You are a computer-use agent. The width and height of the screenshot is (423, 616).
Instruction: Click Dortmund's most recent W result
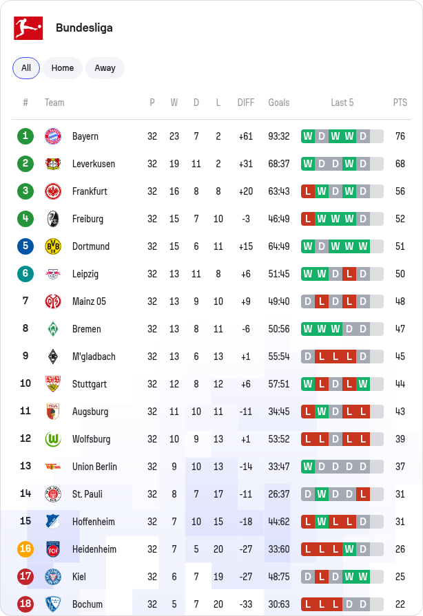[x=363, y=246]
